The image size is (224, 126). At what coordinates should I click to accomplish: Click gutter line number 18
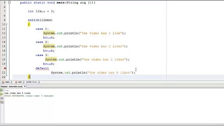[4, 59]
